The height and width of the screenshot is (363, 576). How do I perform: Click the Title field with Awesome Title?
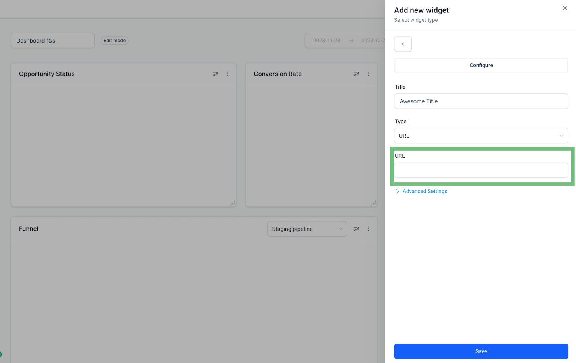click(x=481, y=101)
